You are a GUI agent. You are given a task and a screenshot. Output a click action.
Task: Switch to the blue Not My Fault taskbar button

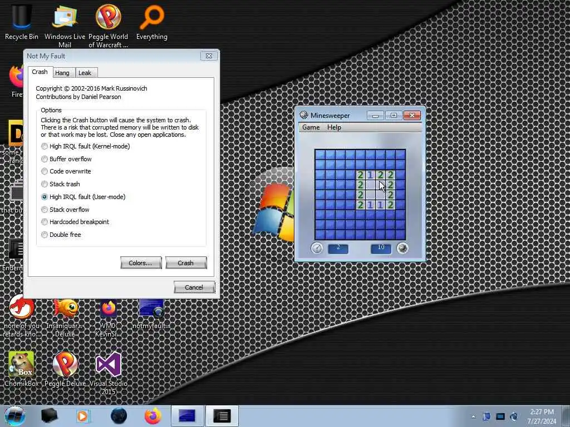[x=187, y=416]
